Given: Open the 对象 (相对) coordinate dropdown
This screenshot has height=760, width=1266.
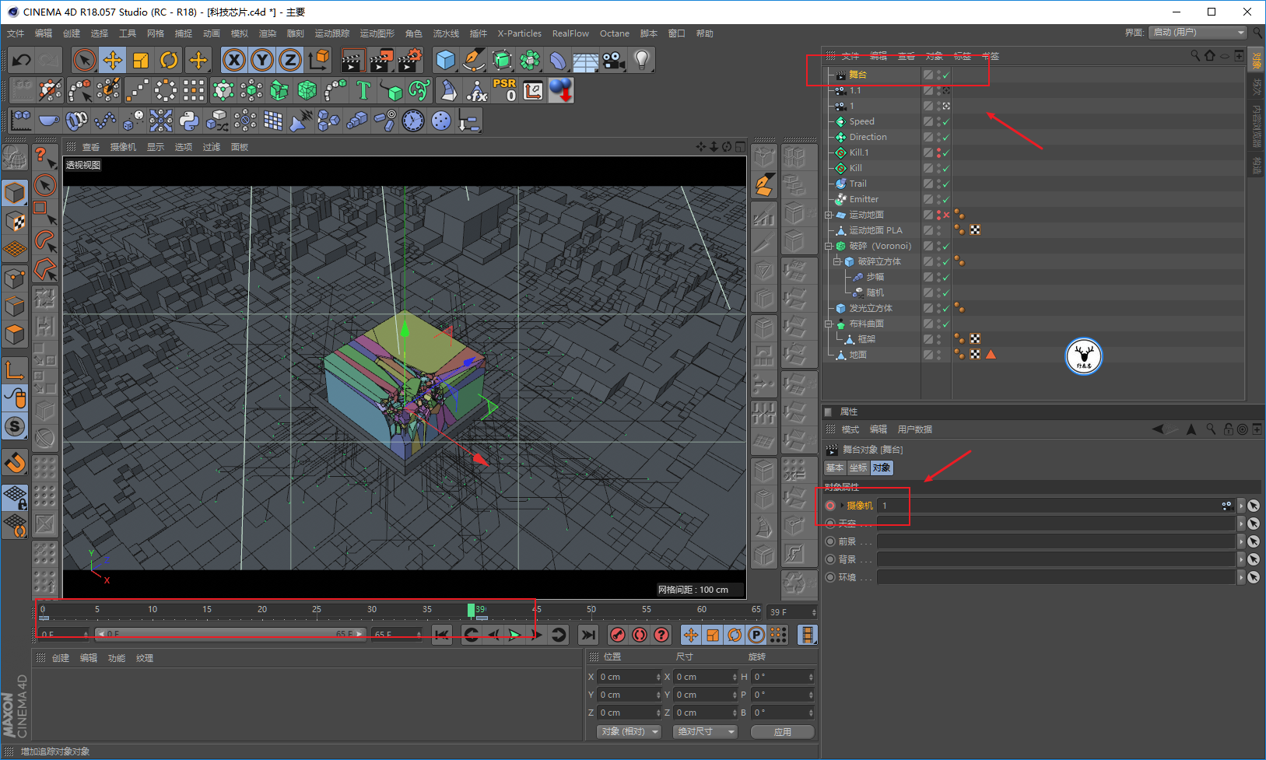Looking at the screenshot, I should coord(629,731).
